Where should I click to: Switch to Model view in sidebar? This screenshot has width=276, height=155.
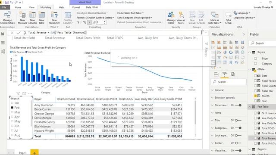(x=3, y=52)
